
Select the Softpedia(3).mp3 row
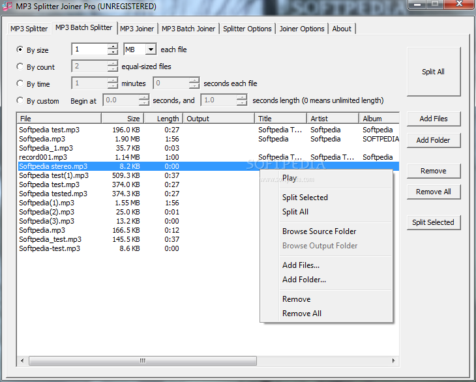pyautogui.click(x=138, y=221)
